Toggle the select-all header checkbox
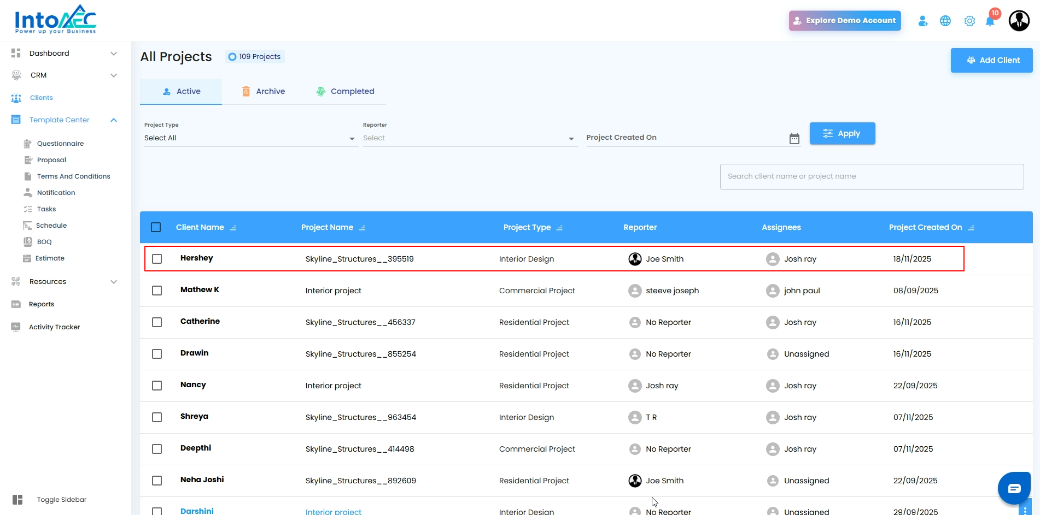Viewport: 1040px width, 515px height. (x=156, y=227)
